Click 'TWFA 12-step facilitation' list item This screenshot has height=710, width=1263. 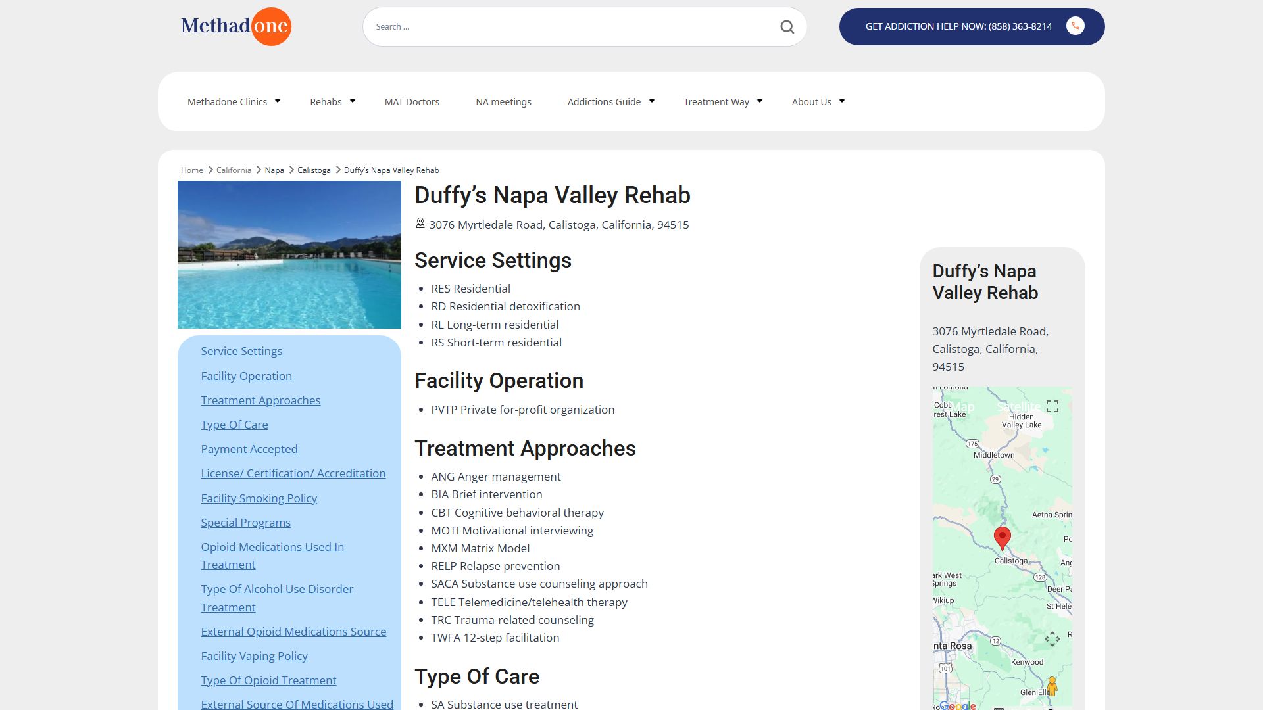click(x=495, y=638)
